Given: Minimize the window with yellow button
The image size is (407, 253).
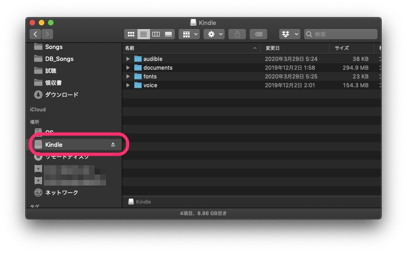Looking at the screenshot, I should click(x=42, y=23).
